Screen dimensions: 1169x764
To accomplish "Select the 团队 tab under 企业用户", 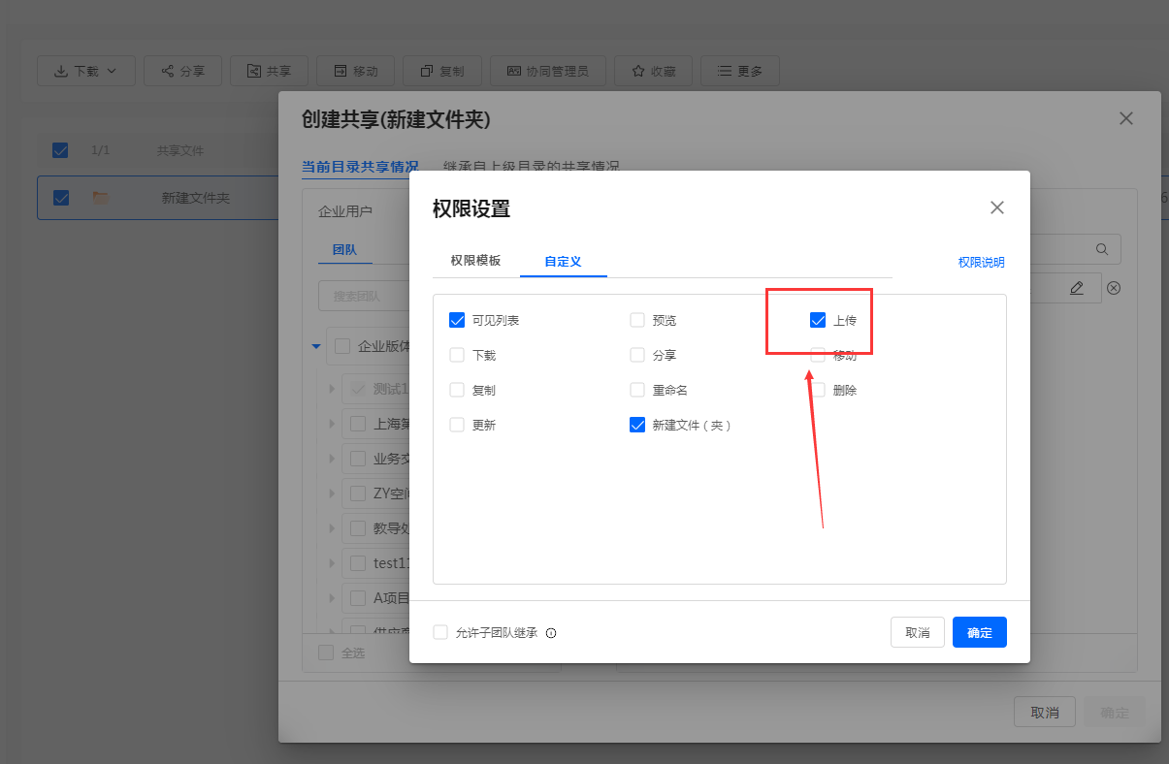I will pos(344,249).
